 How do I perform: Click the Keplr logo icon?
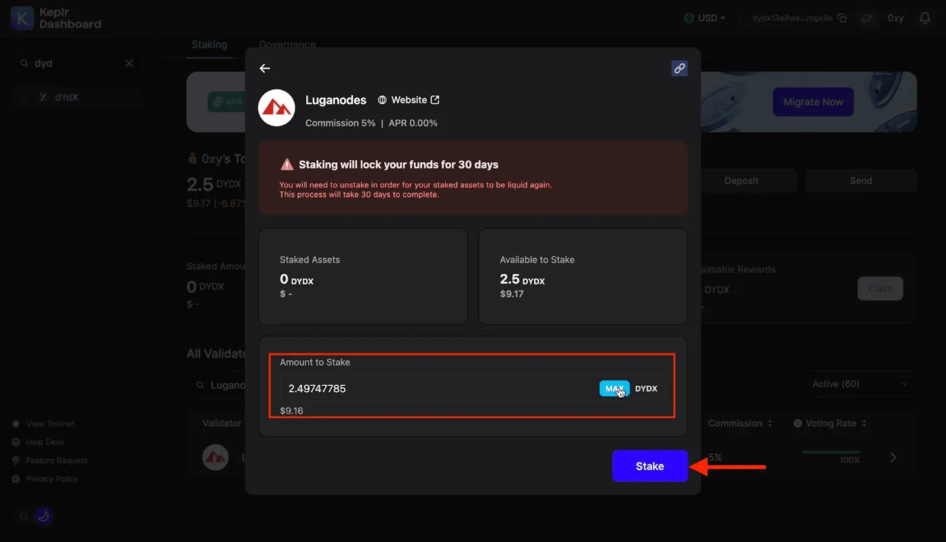[22, 18]
